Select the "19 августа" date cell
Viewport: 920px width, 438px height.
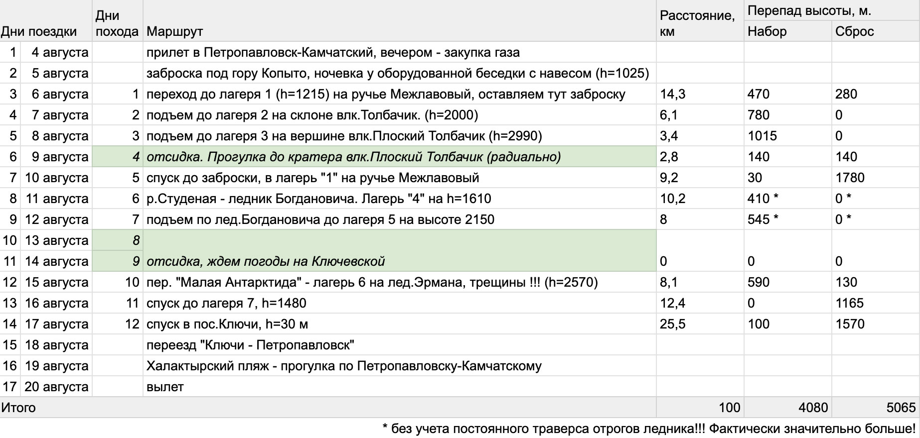coord(55,366)
